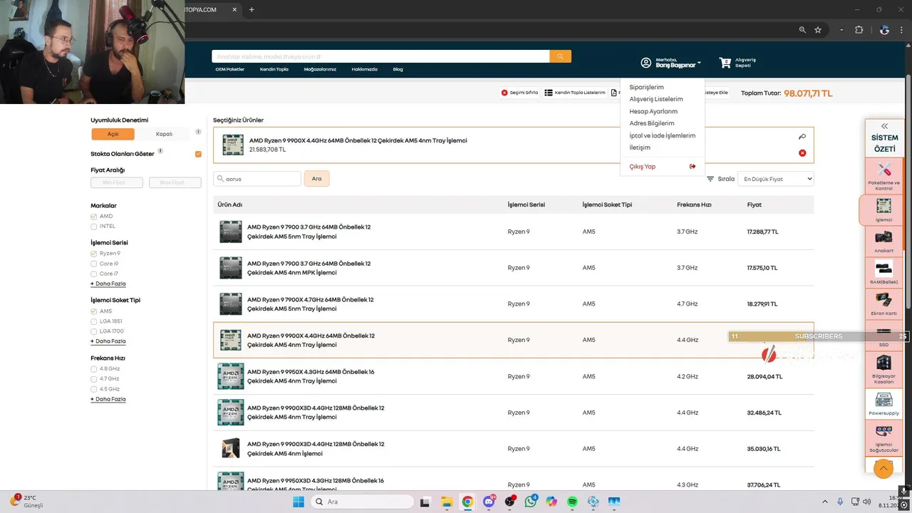Click the info icon beside Kapalı toggle
Screen dimensions: 912x513
[198, 132]
